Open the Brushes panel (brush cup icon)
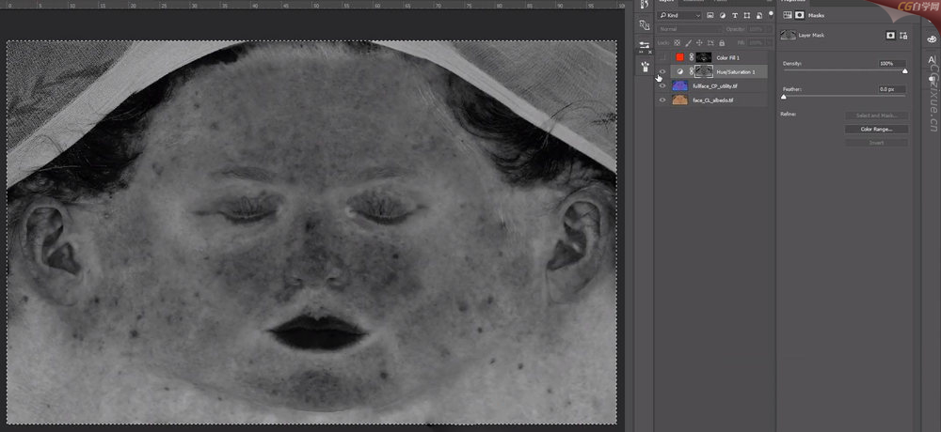 tap(645, 67)
